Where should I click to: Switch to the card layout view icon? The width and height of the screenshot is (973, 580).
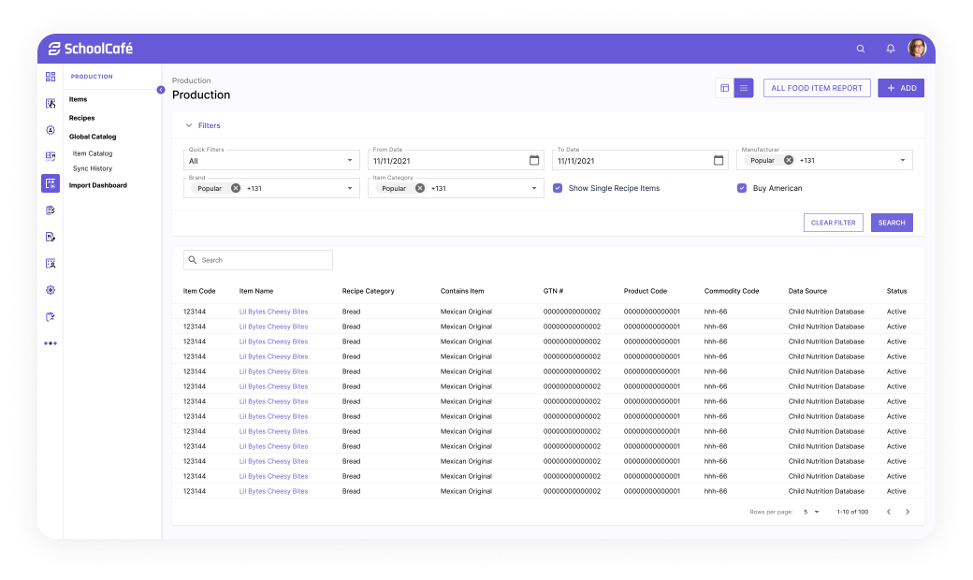tap(724, 88)
